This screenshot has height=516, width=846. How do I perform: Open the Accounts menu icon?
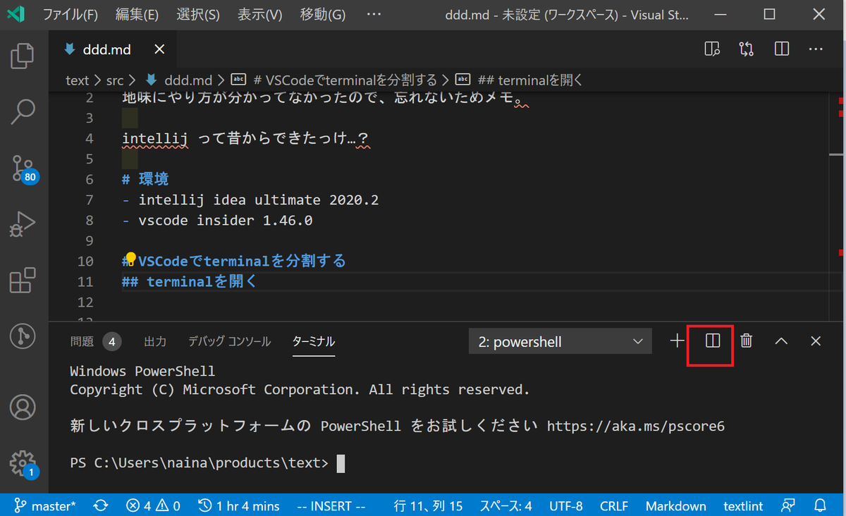[23, 407]
